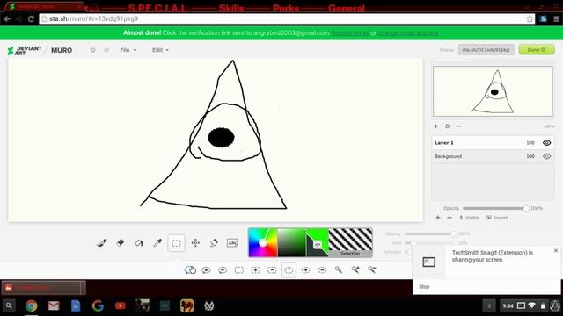Select the Brush tool
This screenshot has width=563, height=316.
click(102, 243)
